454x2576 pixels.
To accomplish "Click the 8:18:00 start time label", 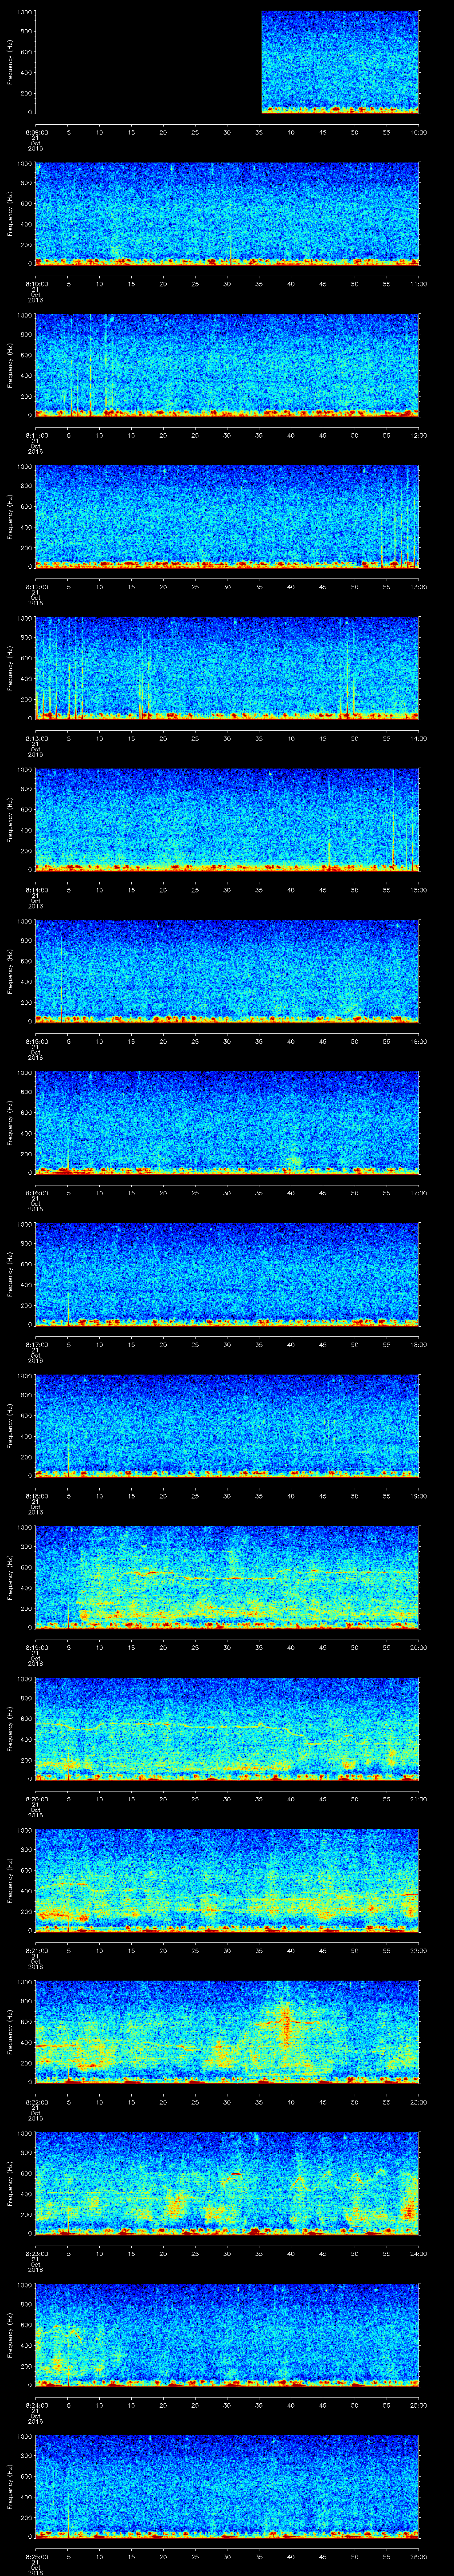I will pos(36,1496).
